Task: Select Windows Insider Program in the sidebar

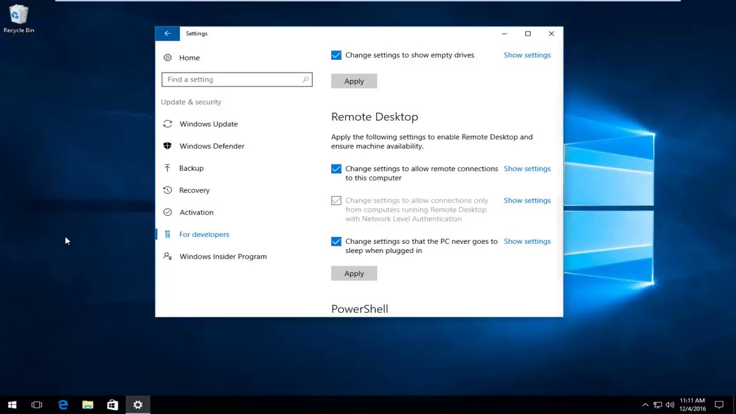Action: click(x=223, y=256)
